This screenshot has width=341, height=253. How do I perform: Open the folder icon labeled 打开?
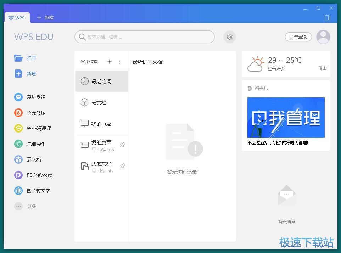[18, 58]
